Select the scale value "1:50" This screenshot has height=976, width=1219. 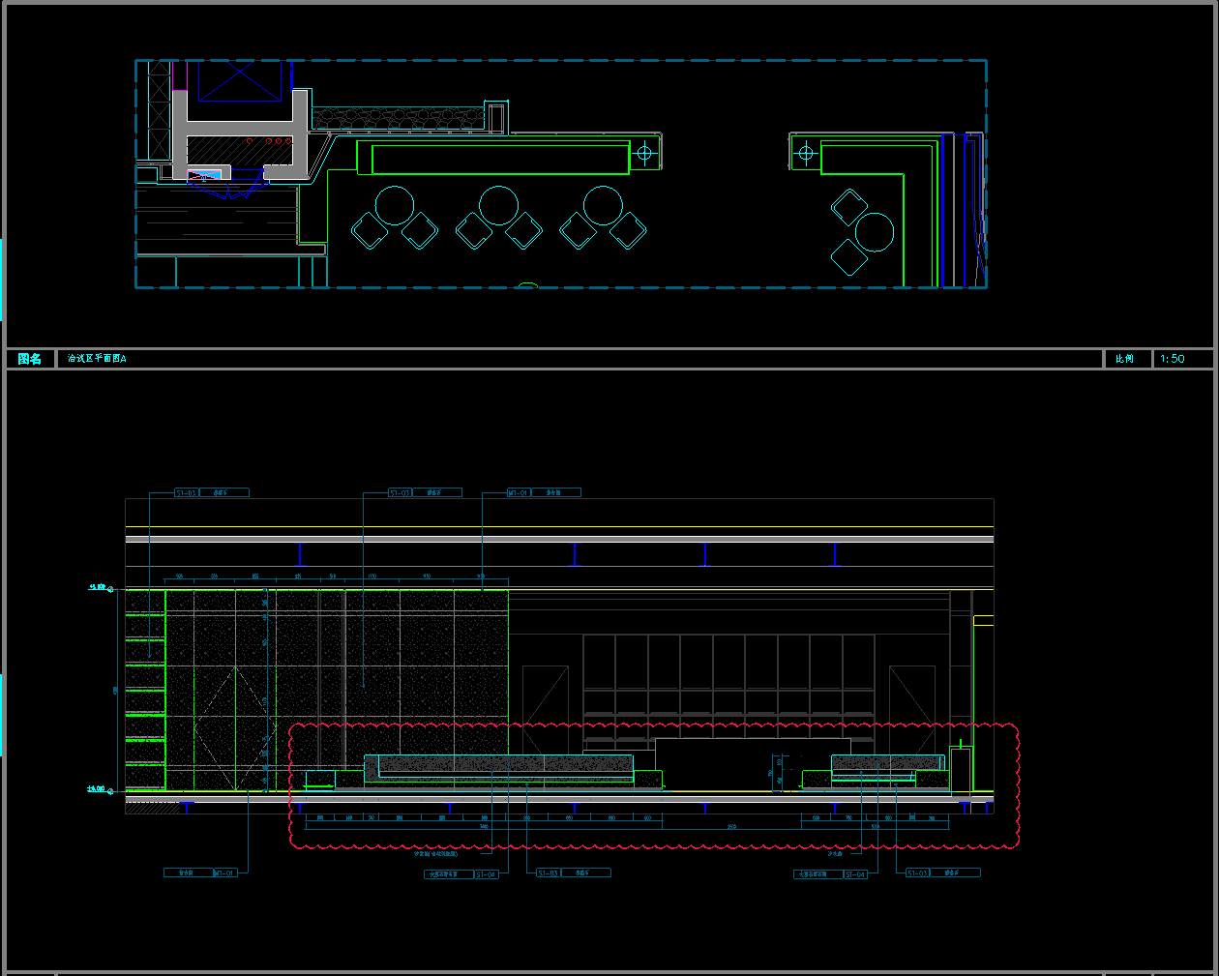click(x=1172, y=359)
